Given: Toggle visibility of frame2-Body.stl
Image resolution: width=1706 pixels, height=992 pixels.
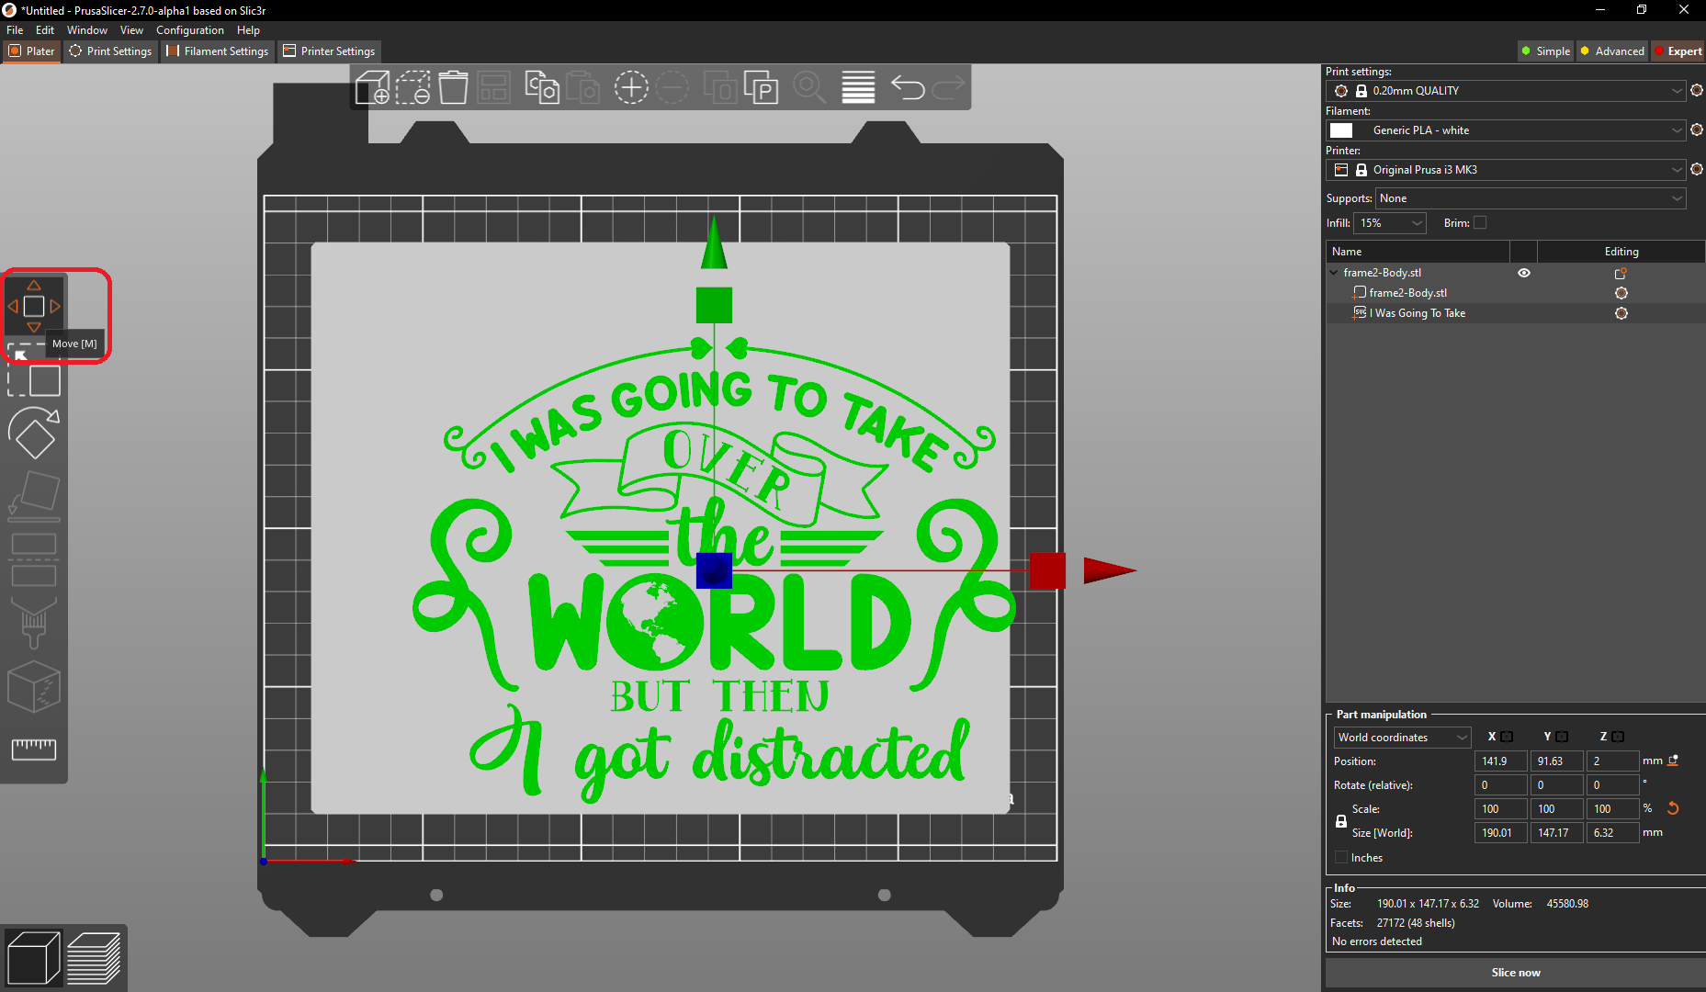Looking at the screenshot, I should 1524,273.
